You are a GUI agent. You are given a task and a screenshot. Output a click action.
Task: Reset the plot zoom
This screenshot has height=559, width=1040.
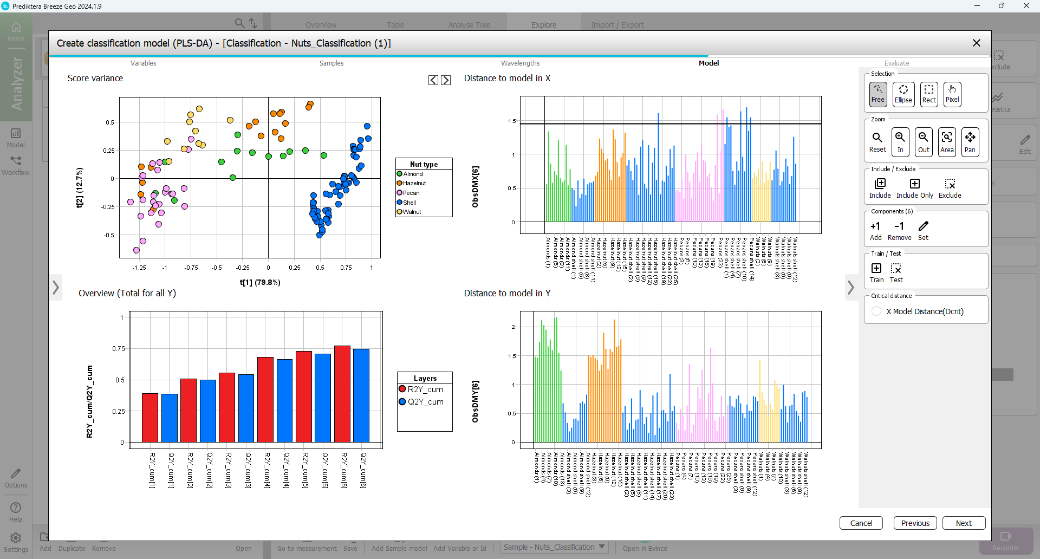(x=877, y=142)
